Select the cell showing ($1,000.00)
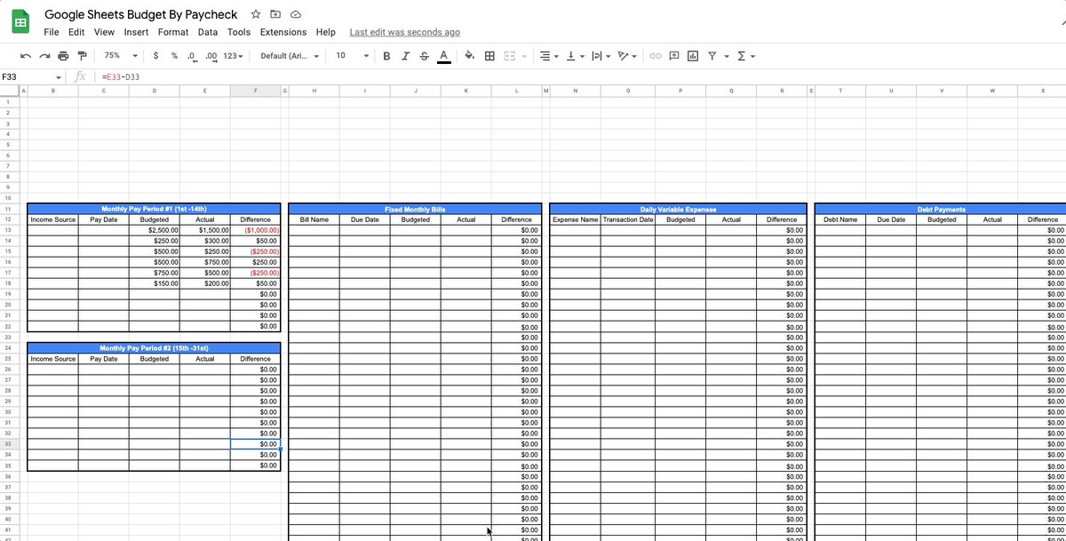 (255, 230)
